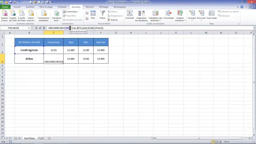Viewport: 256px width, 144px height.
Task: Open Convertir text to columns tool
Action: [130, 15]
